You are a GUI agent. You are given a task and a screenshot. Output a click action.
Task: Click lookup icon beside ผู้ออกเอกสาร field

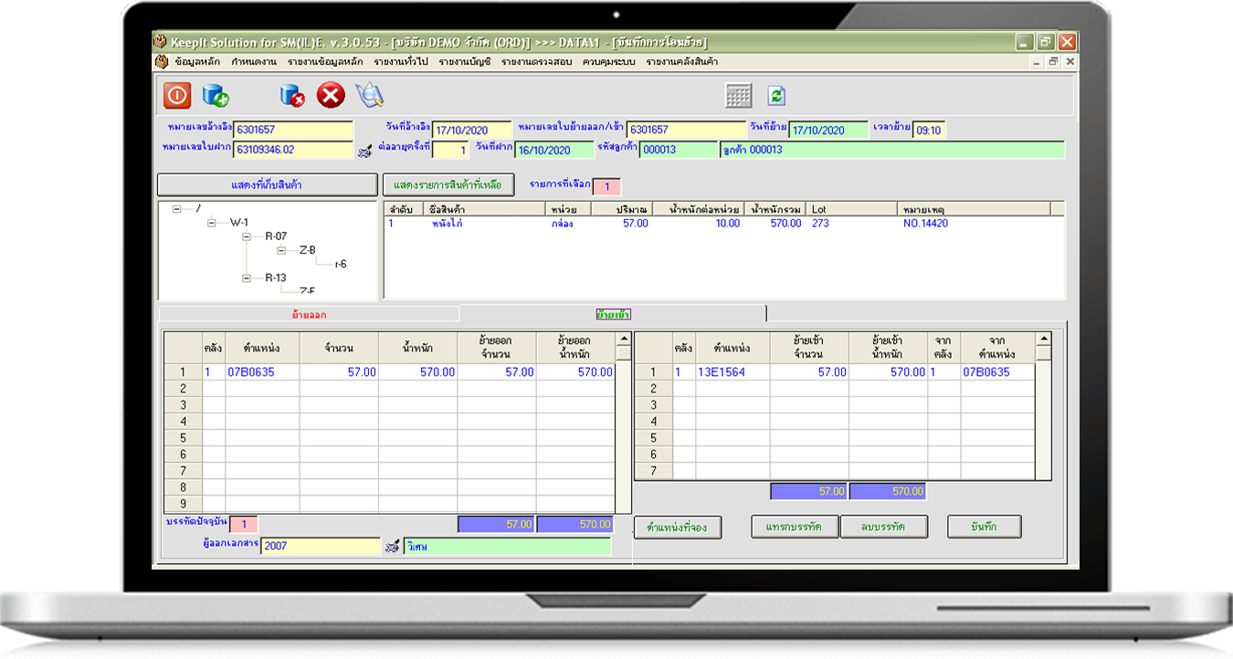point(393,547)
